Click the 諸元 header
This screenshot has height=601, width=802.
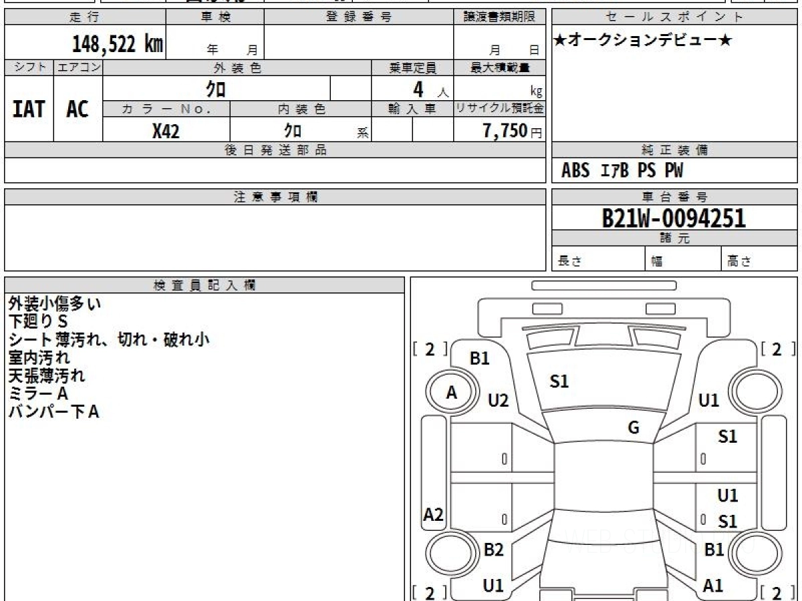674,238
